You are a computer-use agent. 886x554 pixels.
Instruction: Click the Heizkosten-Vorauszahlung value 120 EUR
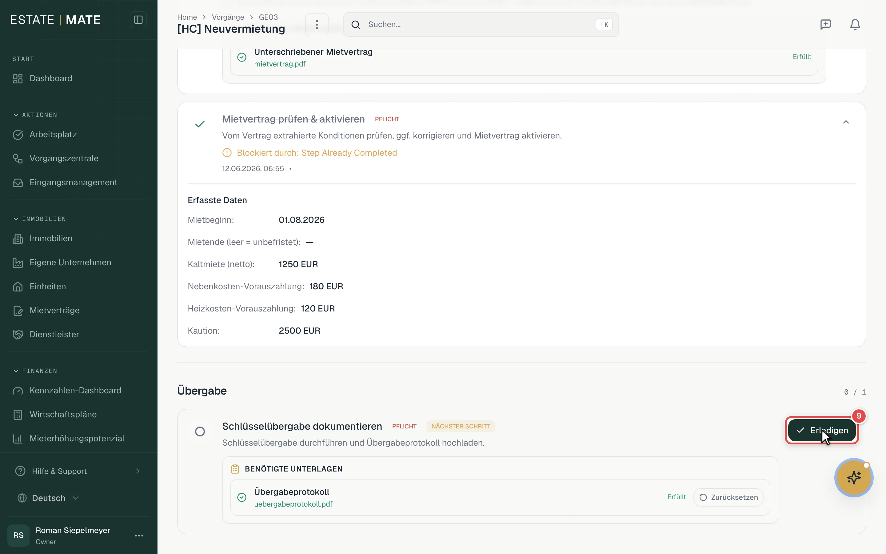(x=317, y=308)
